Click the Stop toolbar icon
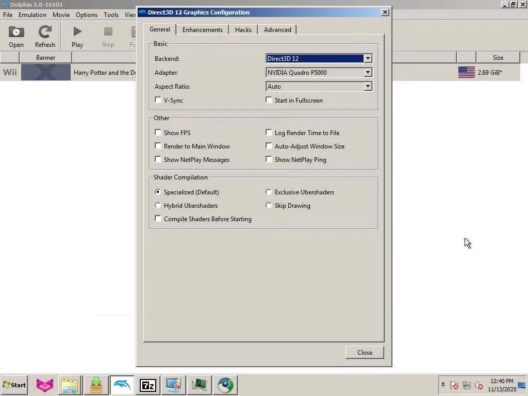 (108, 37)
